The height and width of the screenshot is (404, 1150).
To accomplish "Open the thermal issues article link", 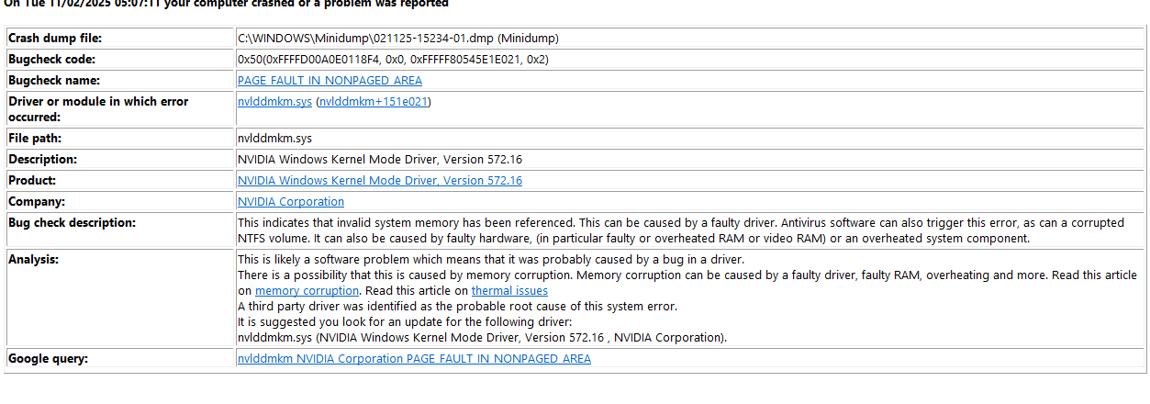I will pyautogui.click(x=509, y=291).
